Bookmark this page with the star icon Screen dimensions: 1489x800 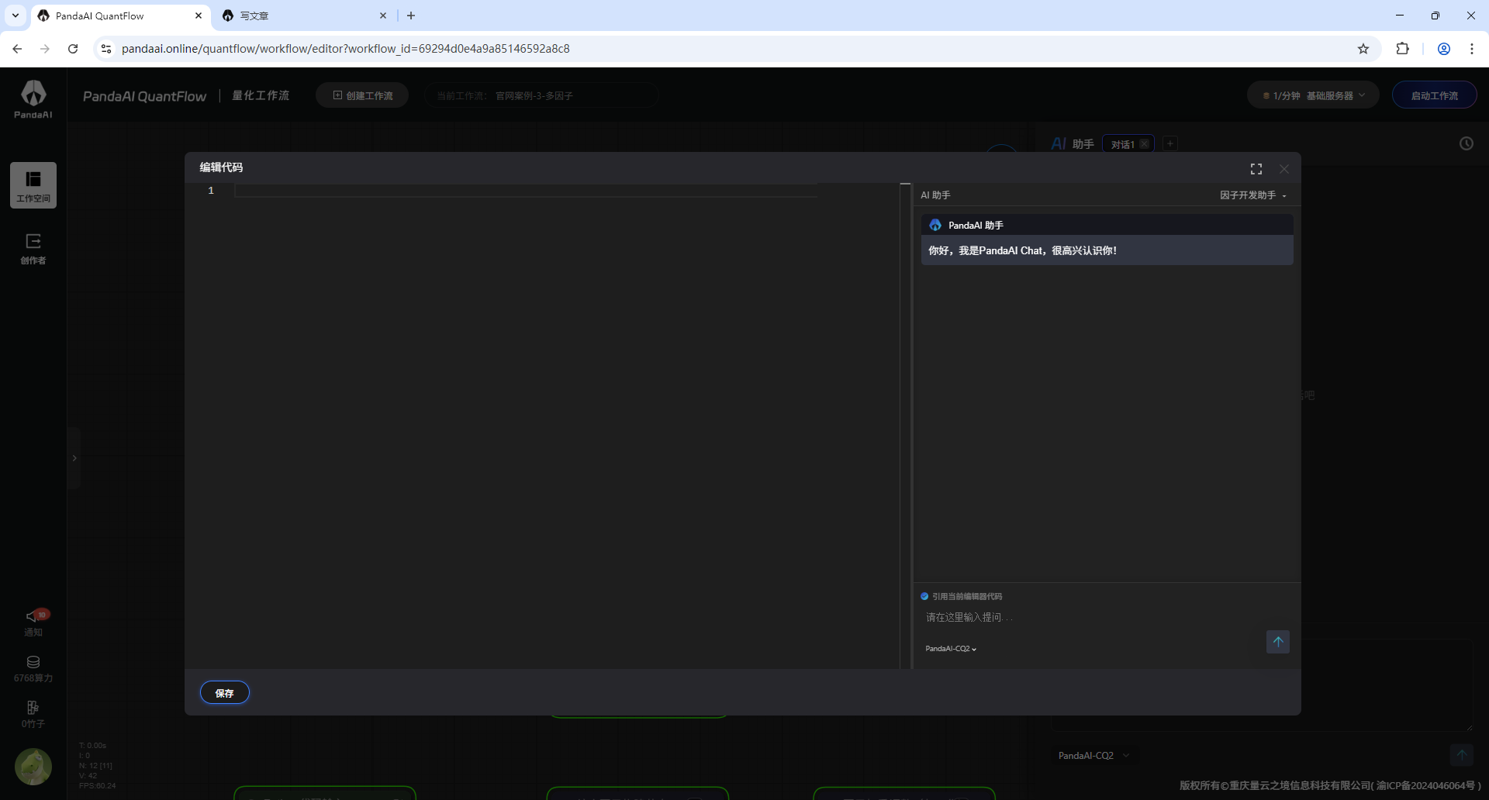pos(1363,49)
